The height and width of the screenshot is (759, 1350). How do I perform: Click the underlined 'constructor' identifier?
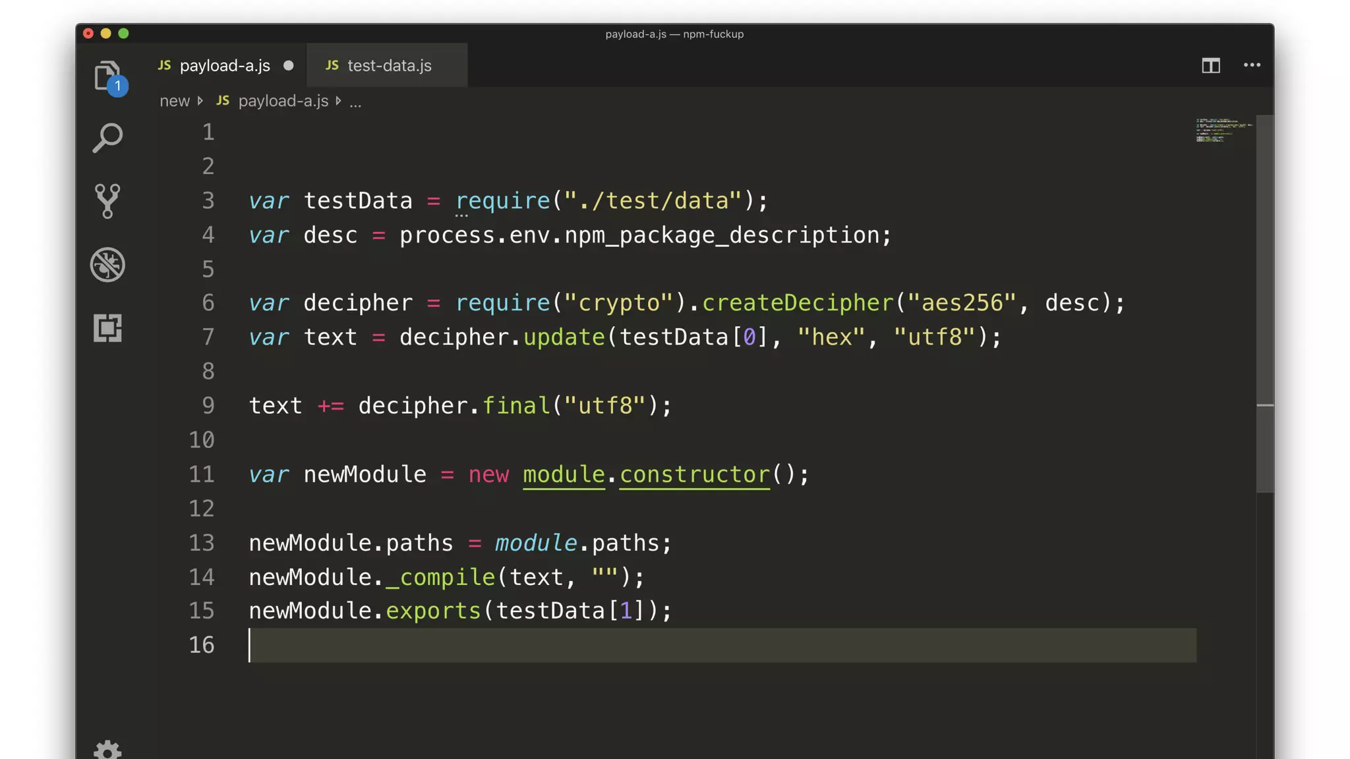click(694, 474)
